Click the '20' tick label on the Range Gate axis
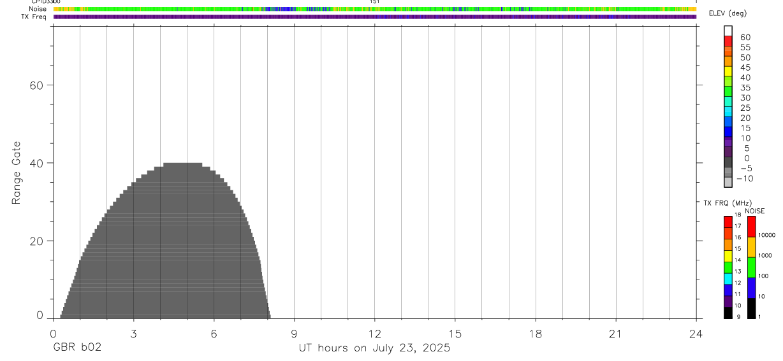Viewport: 783px width, 361px height. [36, 241]
